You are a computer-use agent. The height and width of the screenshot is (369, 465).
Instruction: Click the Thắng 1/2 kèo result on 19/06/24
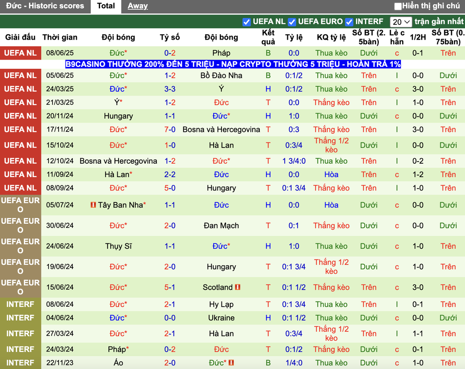point(331,267)
